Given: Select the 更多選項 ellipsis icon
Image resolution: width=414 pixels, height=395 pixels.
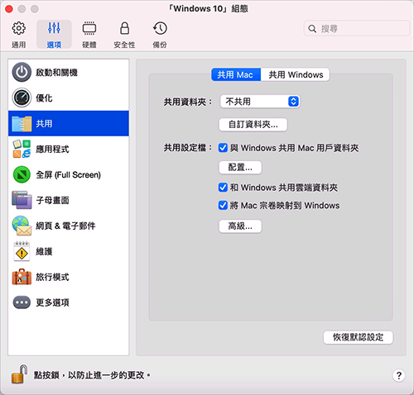Looking at the screenshot, I should coord(22,302).
